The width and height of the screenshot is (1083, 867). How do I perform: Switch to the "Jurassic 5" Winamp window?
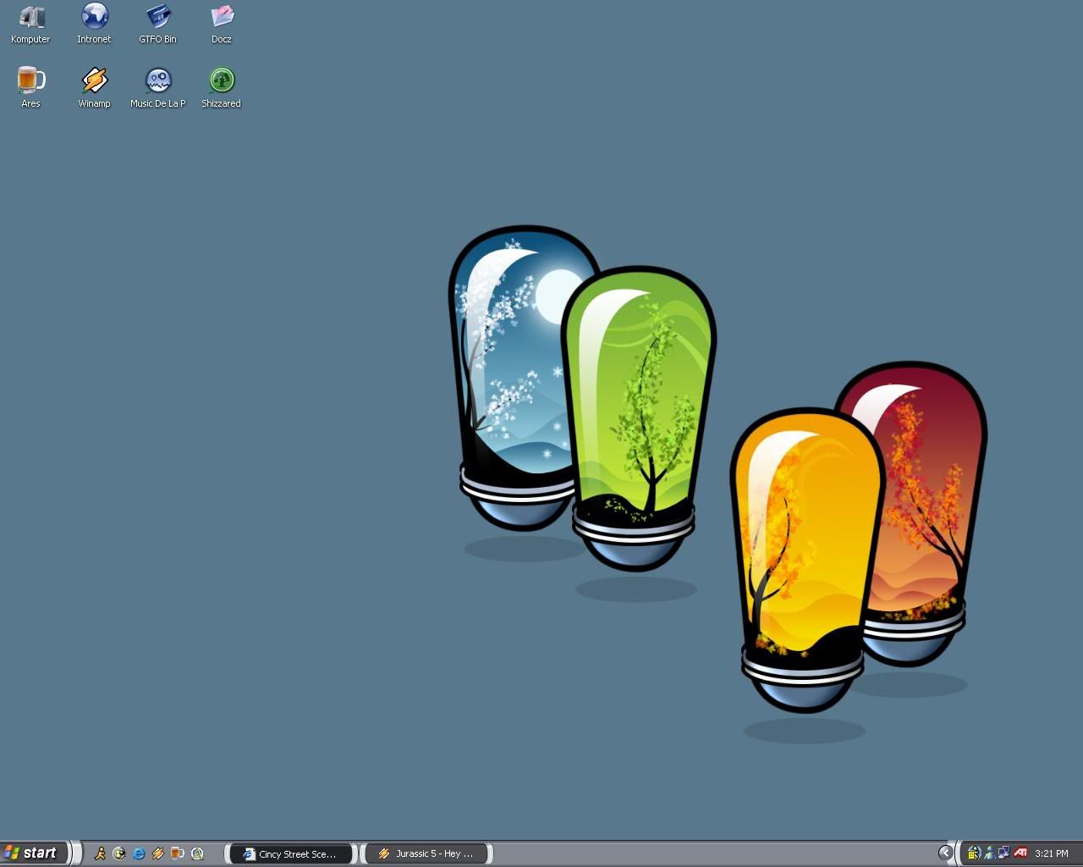click(x=426, y=853)
